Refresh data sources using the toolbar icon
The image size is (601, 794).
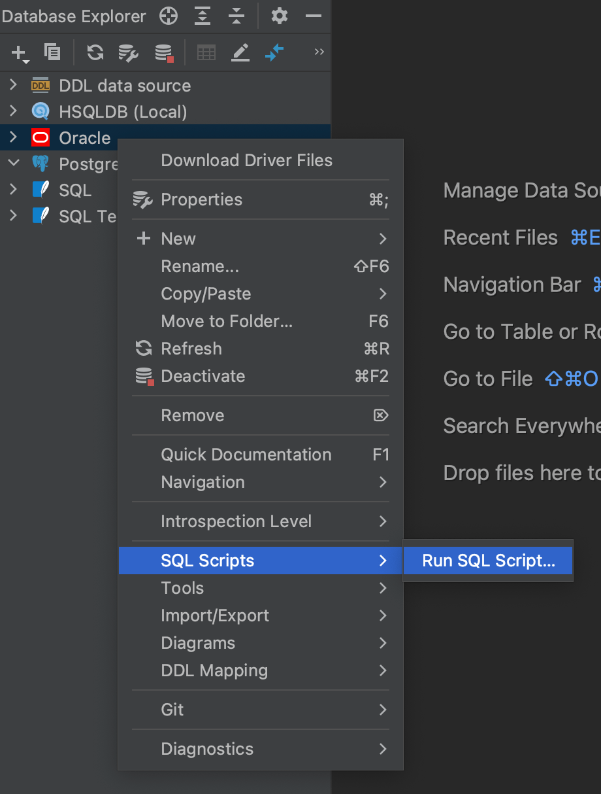95,52
